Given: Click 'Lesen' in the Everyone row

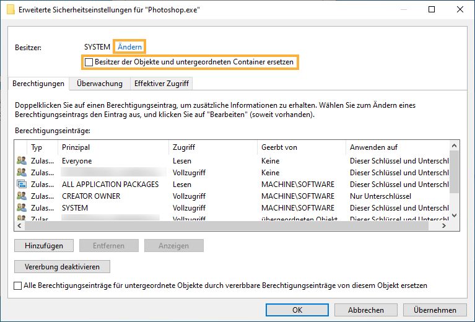Looking at the screenshot, I should (x=181, y=161).
